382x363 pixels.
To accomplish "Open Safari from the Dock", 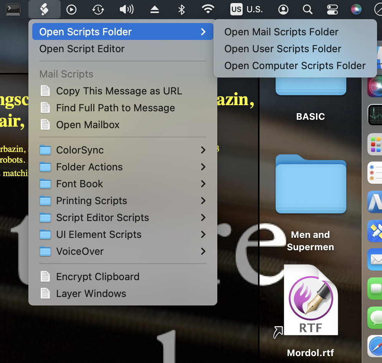I will click(375, 346).
